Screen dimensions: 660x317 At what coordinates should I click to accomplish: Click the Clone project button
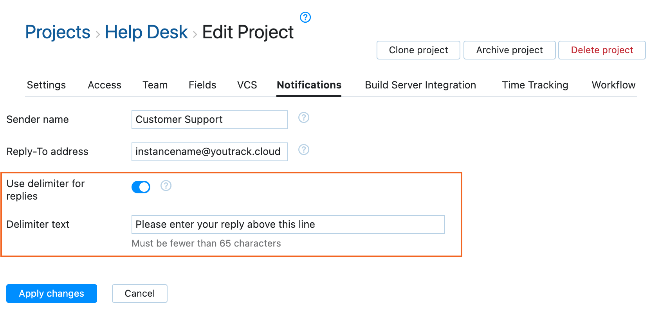pos(418,50)
